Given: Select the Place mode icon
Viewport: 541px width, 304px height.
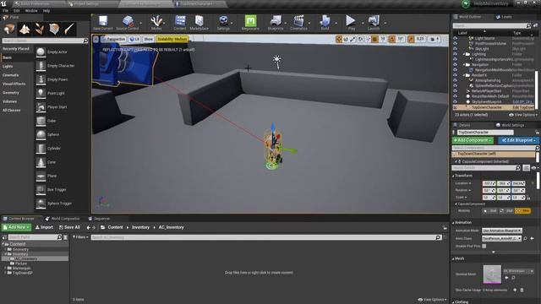Looking at the screenshot, I should 9,29.
